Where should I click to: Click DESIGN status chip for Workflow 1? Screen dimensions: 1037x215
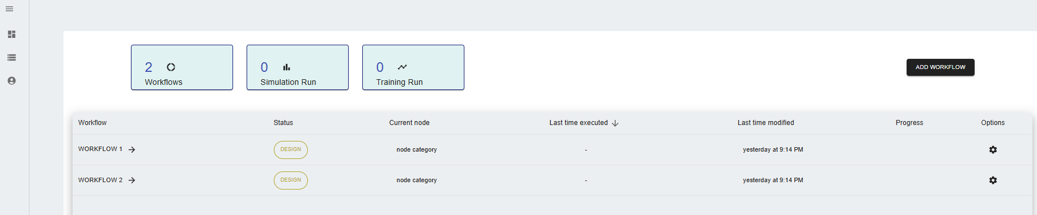[x=290, y=150]
